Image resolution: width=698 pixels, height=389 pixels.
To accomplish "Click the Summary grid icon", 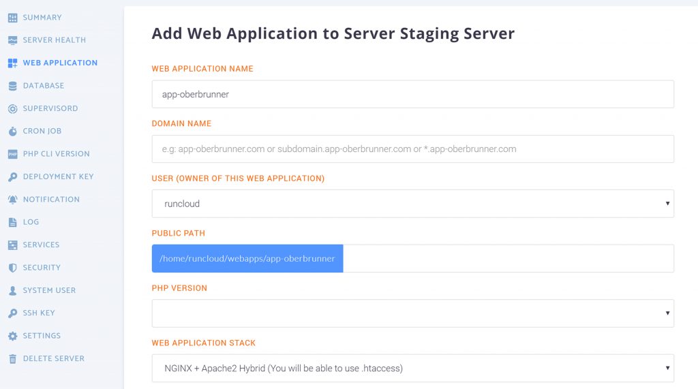I will pos(12,18).
